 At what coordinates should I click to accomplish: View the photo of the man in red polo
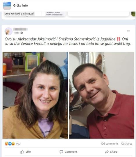pyautogui.click(x=102, y=95)
